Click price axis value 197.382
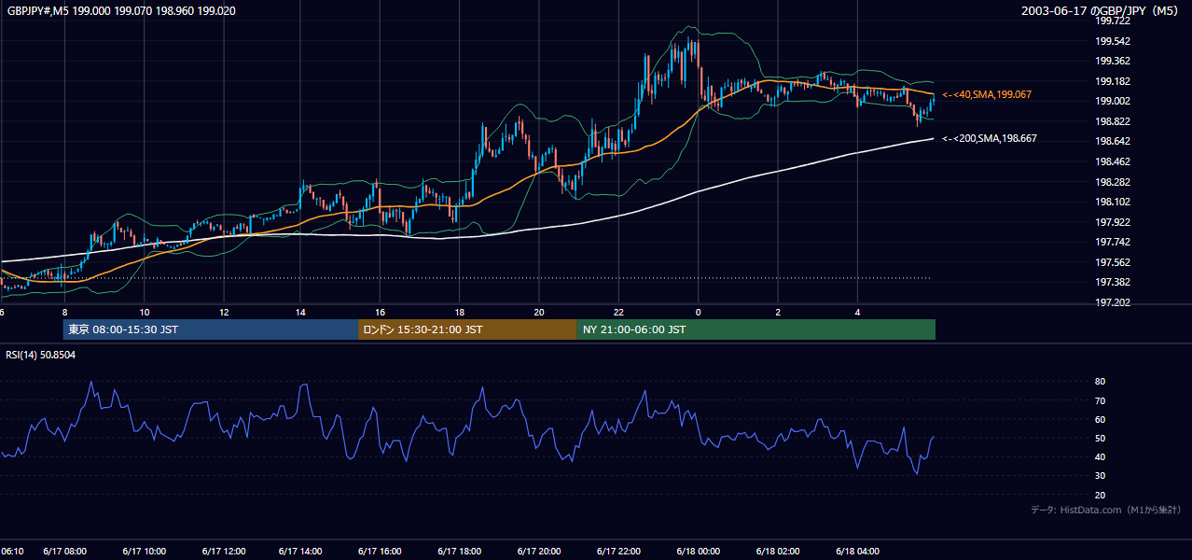Image resolution: width=1192 pixels, height=560 pixels. coord(1113,282)
